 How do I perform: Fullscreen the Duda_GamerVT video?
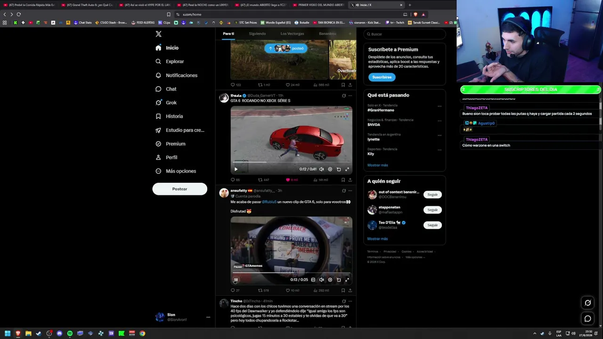point(347,169)
